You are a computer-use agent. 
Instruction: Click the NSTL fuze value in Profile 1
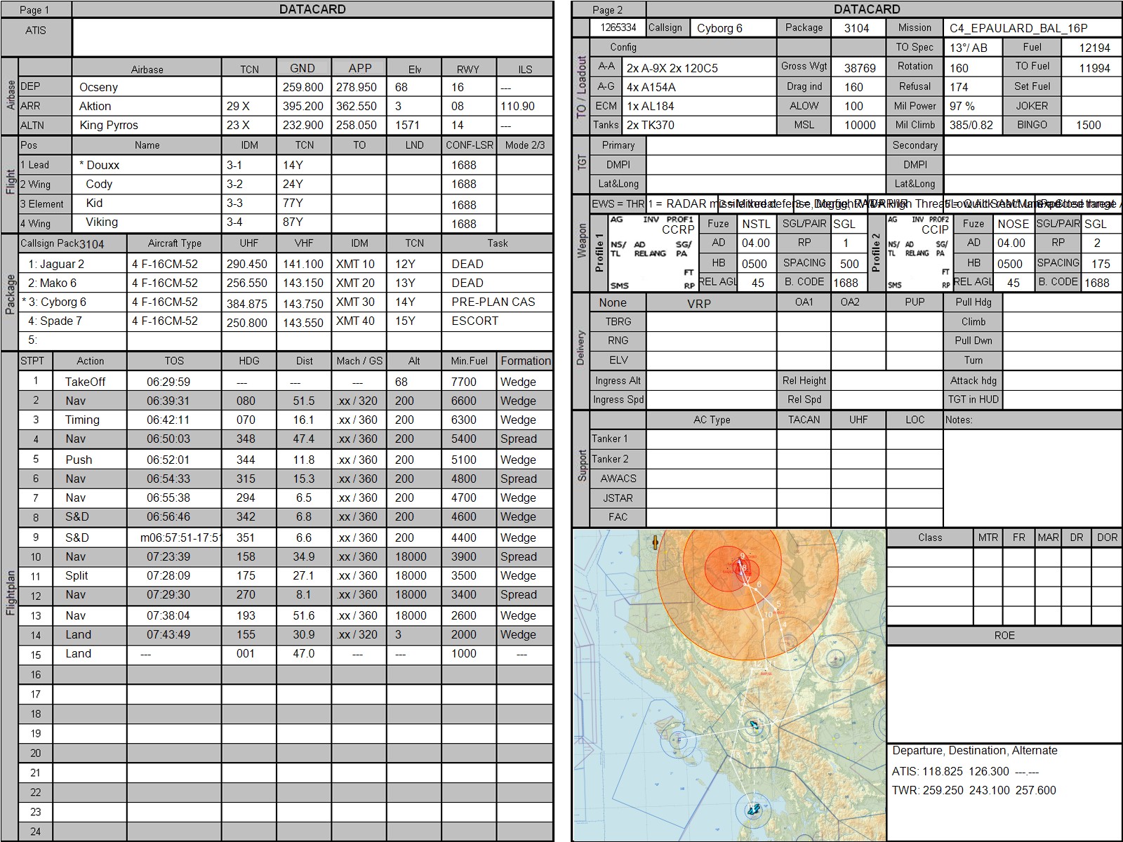click(756, 224)
